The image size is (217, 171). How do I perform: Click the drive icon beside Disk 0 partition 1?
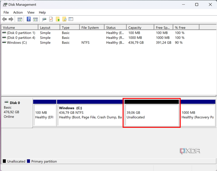click(x=4, y=33)
